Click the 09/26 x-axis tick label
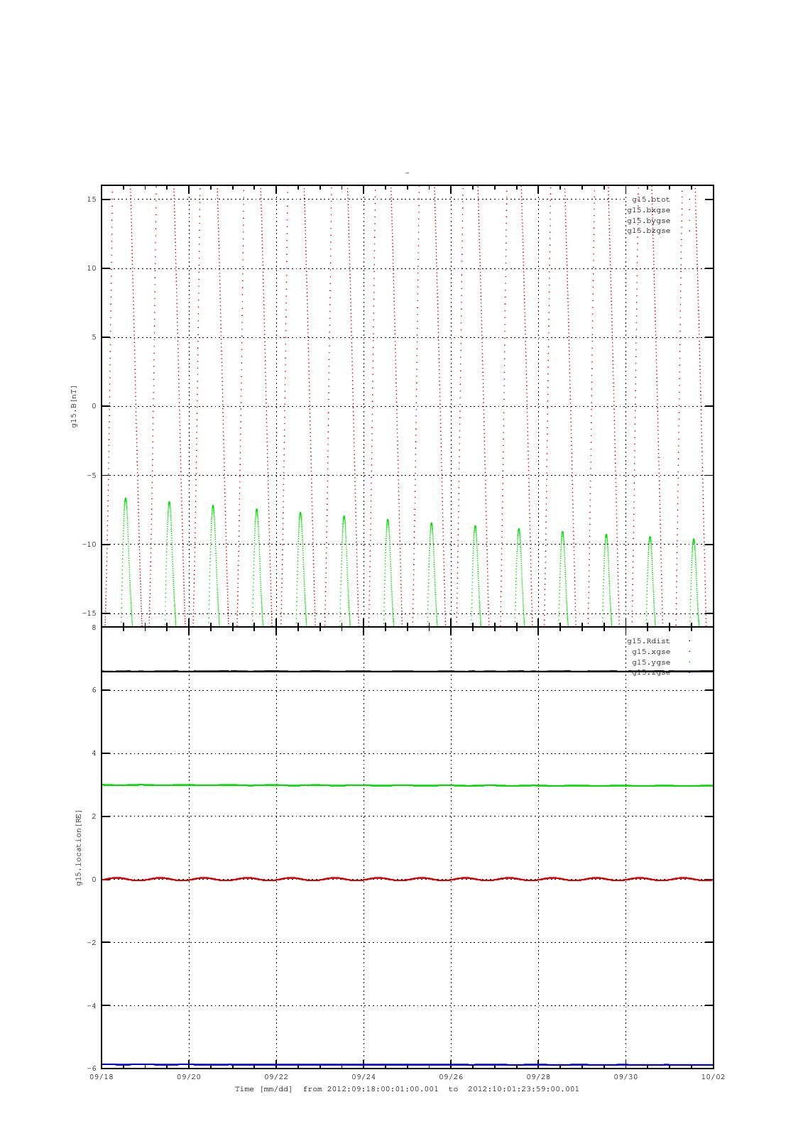803x1136 pixels. coord(451,1076)
